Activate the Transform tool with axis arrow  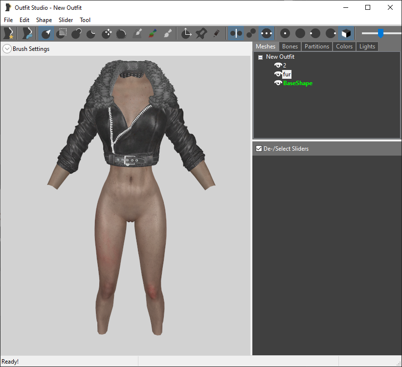pyautogui.click(x=186, y=33)
